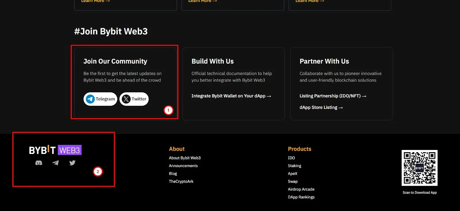Open the footer Telegram paper-plane icon
The image size is (460, 211).
tap(55, 163)
